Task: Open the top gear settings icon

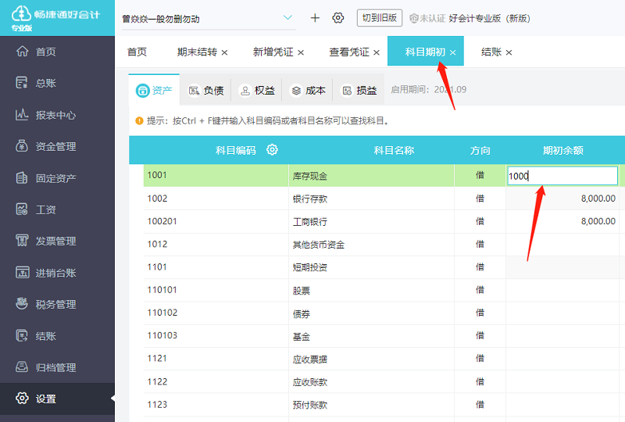Action: pyautogui.click(x=338, y=18)
